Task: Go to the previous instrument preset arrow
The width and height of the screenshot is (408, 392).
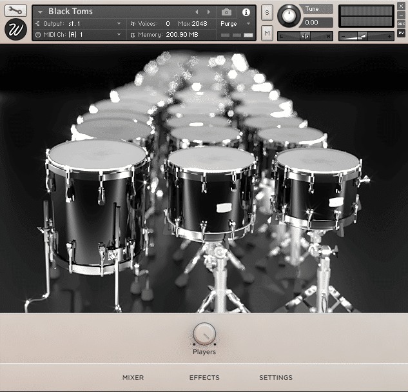Action: [x=197, y=12]
